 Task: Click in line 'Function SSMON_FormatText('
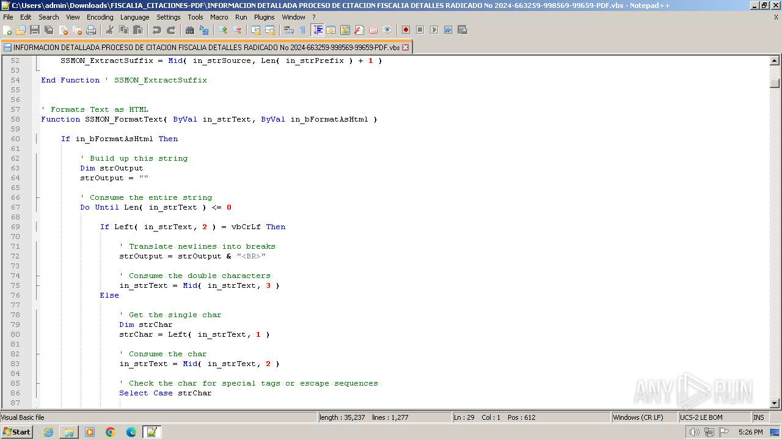tap(209, 119)
